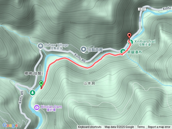Click the Rahaw Village label
172x129 pixels.
(x=56, y=45)
